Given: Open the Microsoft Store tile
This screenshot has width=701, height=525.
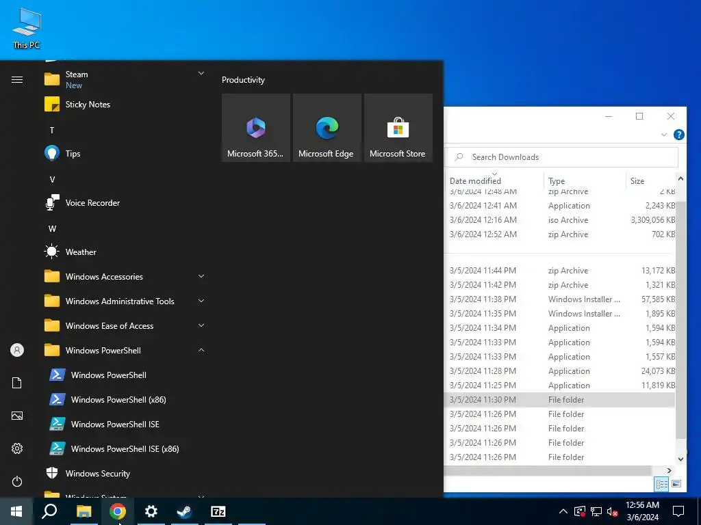Looking at the screenshot, I should click(x=398, y=128).
